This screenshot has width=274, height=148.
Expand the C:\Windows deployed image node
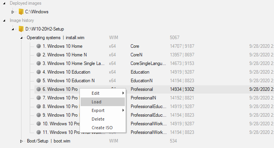coord(13,12)
